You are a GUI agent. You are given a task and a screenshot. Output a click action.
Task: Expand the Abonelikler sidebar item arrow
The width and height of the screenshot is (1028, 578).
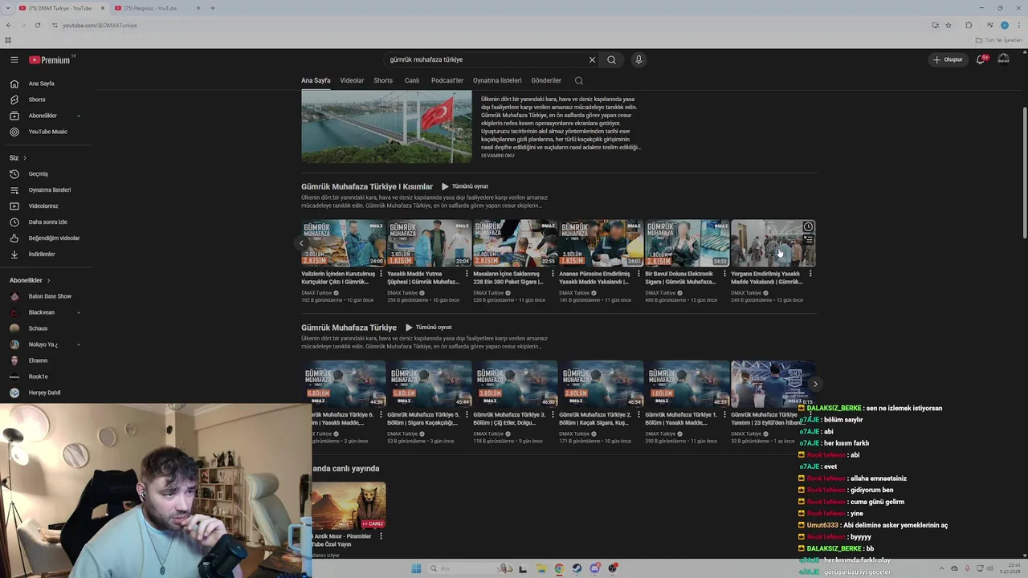click(x=78, y=116)
